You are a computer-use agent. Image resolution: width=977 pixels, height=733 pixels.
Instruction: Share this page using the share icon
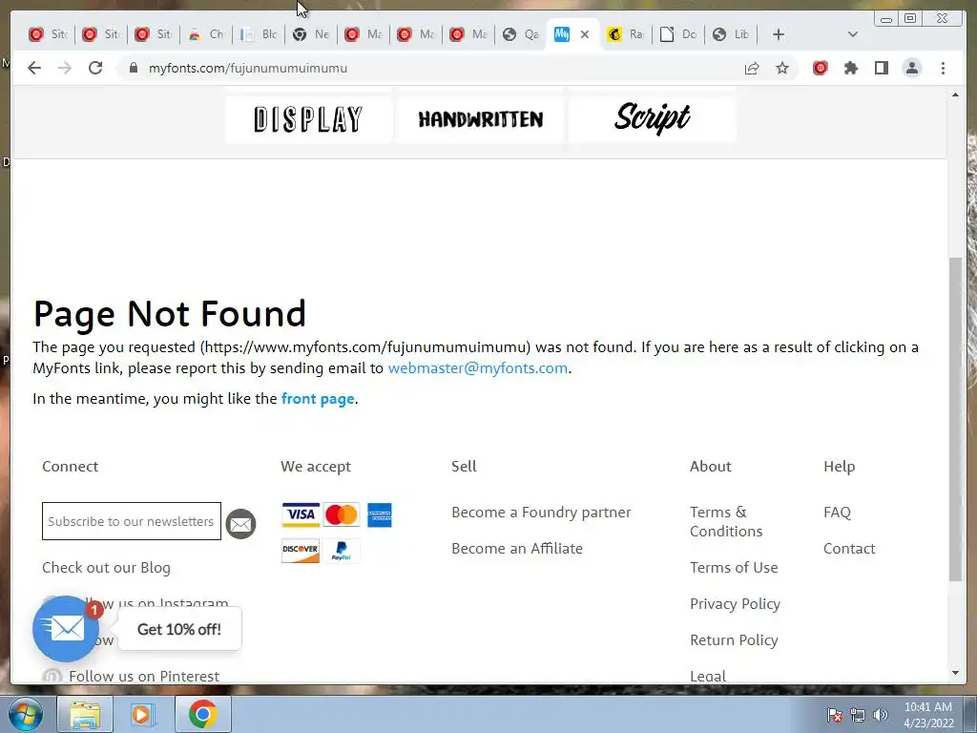(752, 68)
